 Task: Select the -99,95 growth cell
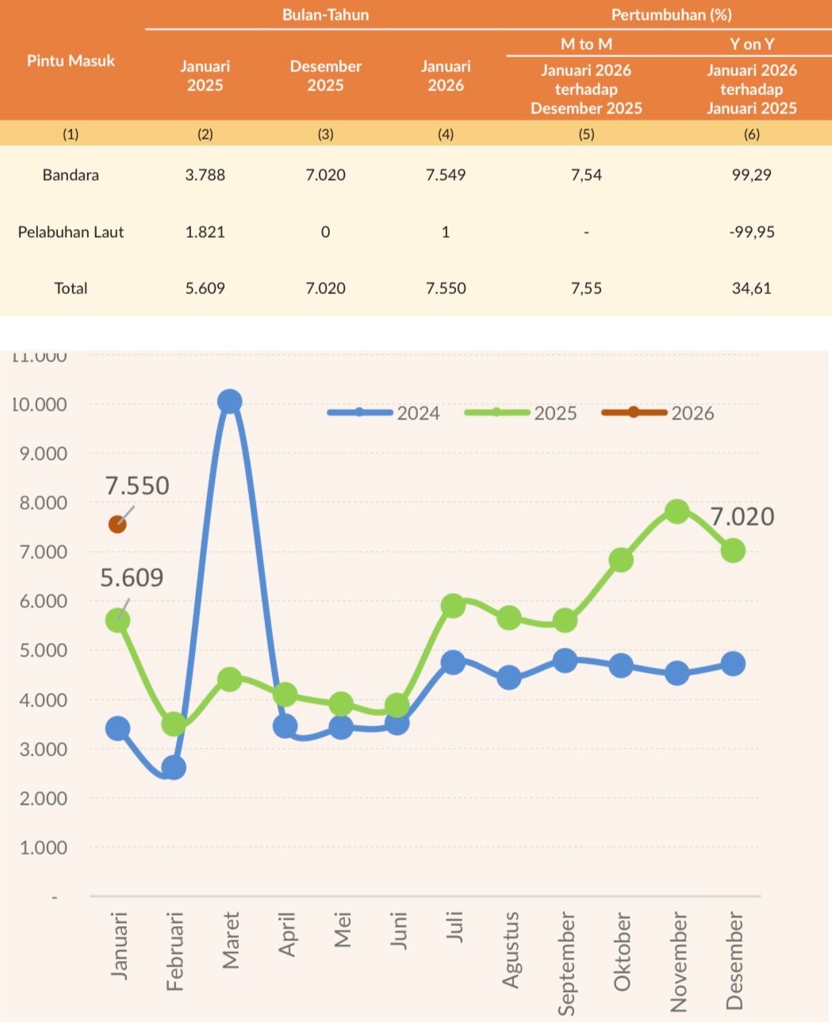[x=751, y=232]
